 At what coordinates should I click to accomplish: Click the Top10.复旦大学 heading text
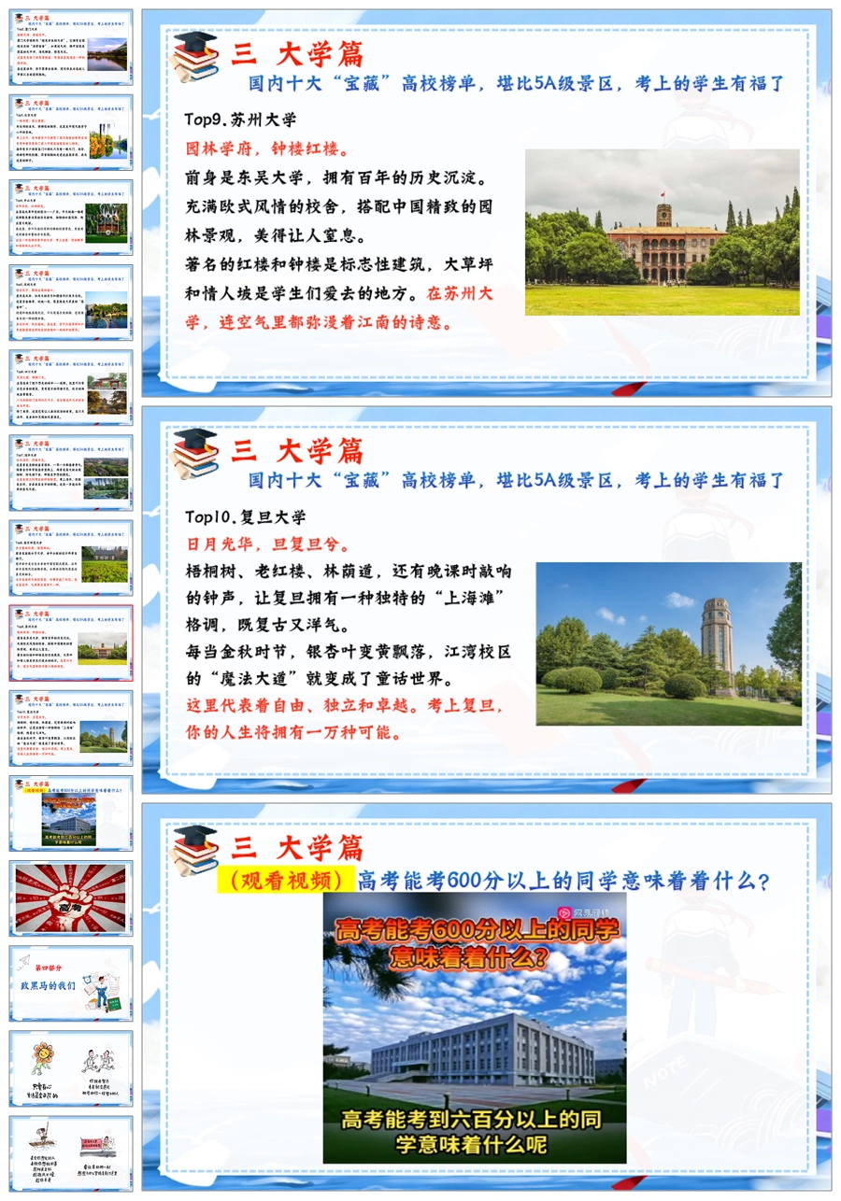(245, 516)
